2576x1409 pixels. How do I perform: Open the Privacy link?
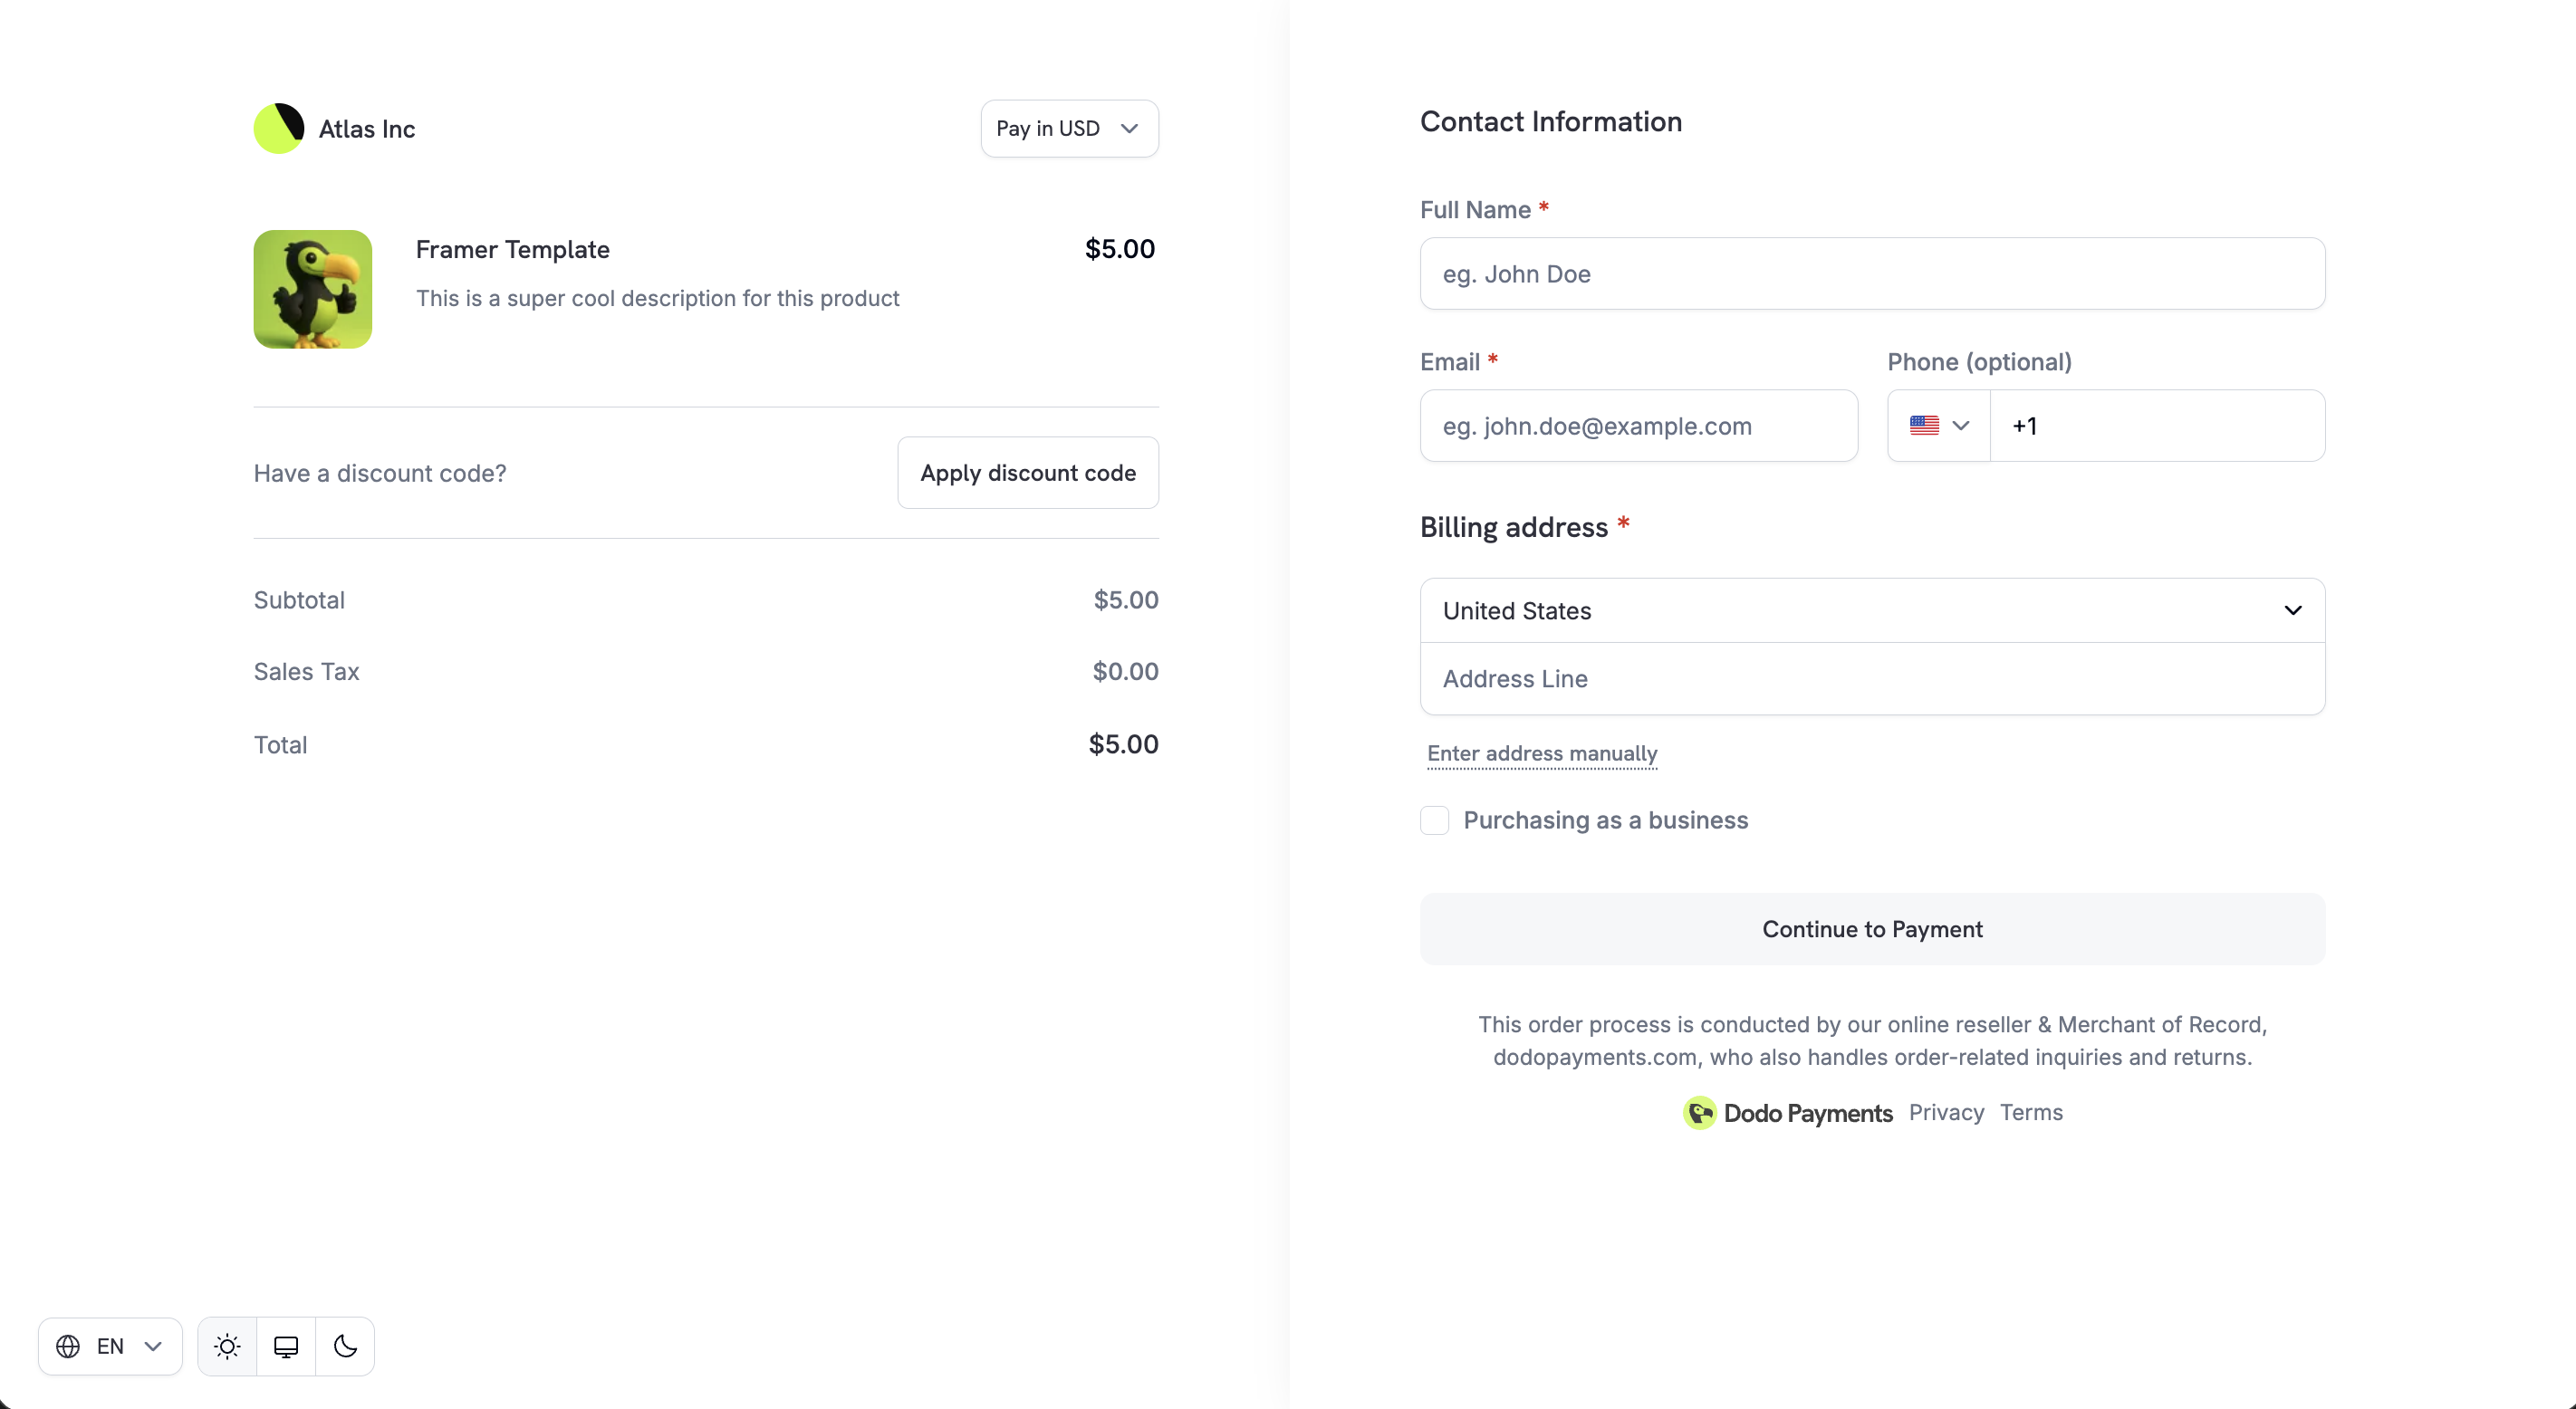1946,1112
